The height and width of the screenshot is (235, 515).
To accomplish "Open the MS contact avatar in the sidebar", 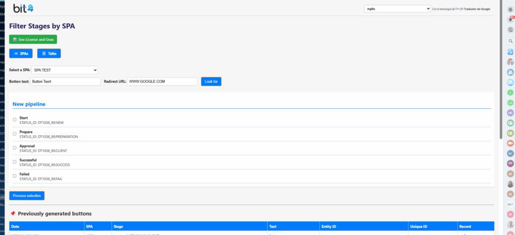I will click(x=510, y=113).
